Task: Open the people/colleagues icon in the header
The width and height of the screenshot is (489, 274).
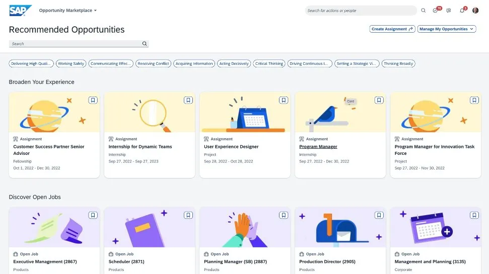Action: pyautogui.click(x=449, y=11)
